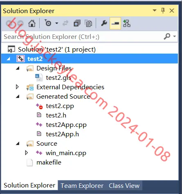Viewport: 182px width, 194px height.
Task: Close the Solution Explorer panel
Action: 172,11
